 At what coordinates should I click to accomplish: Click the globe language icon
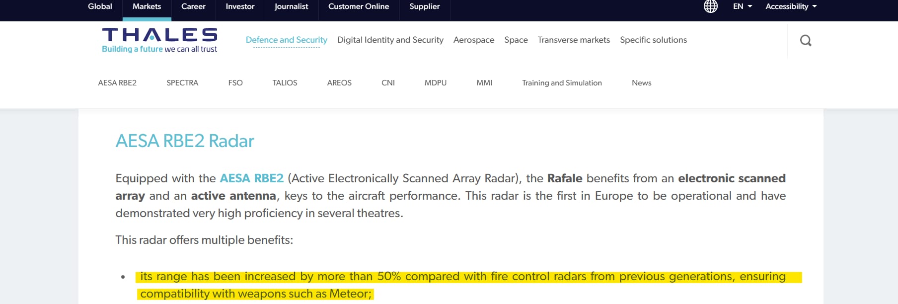(x=711, y=6)
